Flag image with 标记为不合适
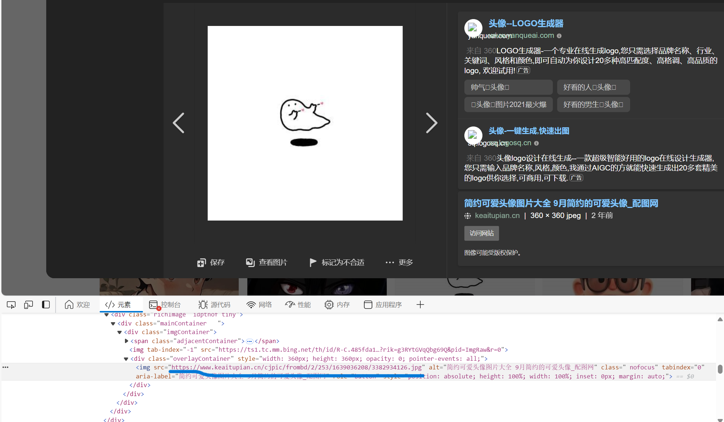This screenshot has width=724, height=422. click(x=337, y=263)
